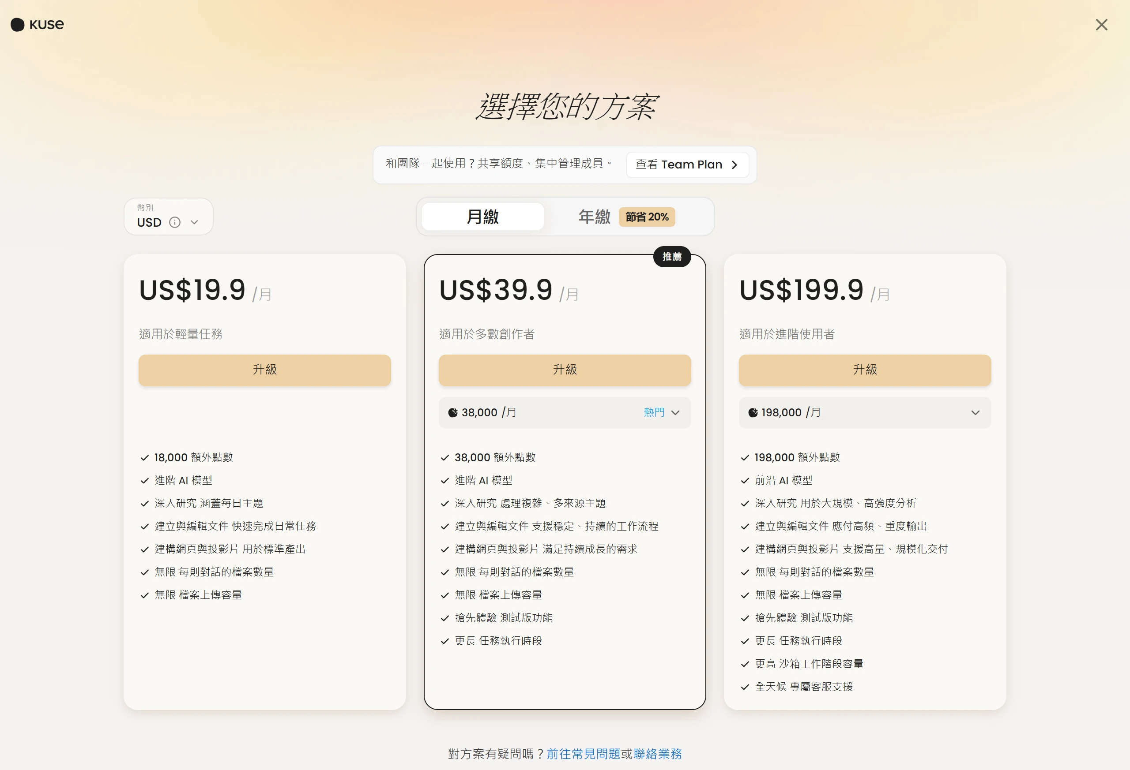Open the 聯絡業務 link

(657, 754)
